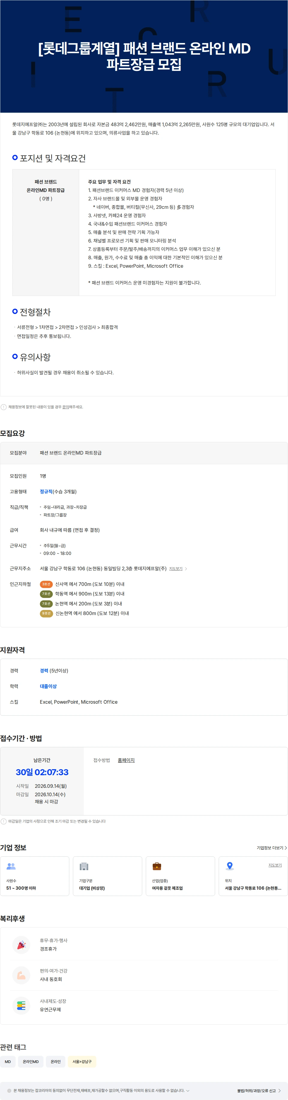Click chevron next to 기업정보 더보기
The height and width of the screenshot is (1100, 288).
(x=285, y=848)
